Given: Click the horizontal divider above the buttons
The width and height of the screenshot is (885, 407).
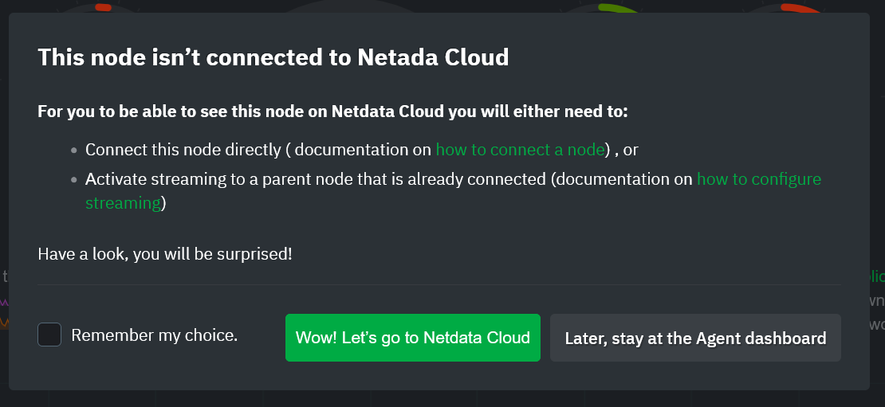Looking at the screenshot, I should (x=439, y=284).
